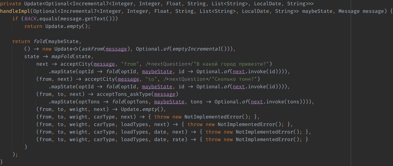The height and width of the screenshot is (166, 393).
Task: Click the 'state' lambda parameter before mapFold
Action: point(32,56)
